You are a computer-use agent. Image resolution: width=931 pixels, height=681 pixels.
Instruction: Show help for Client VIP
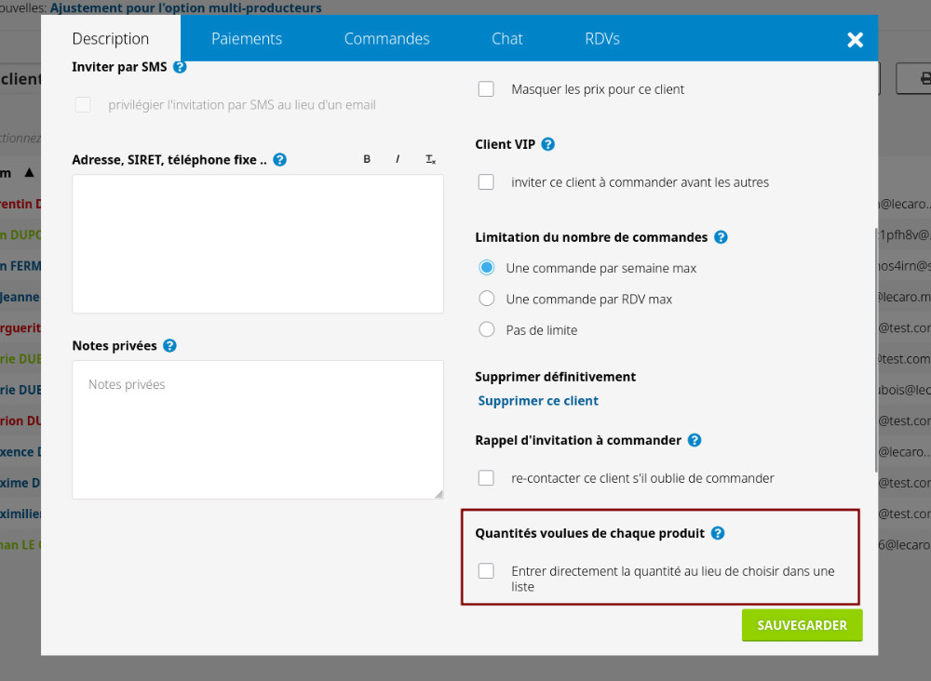(548, 144)
